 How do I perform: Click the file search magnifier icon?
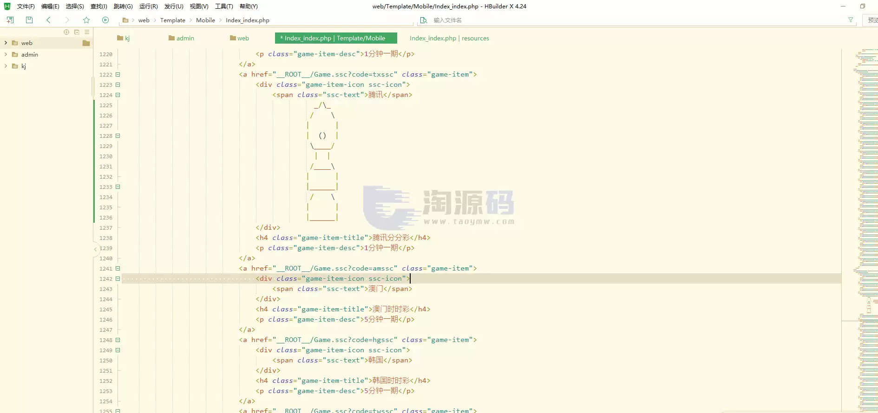(423, 20)
